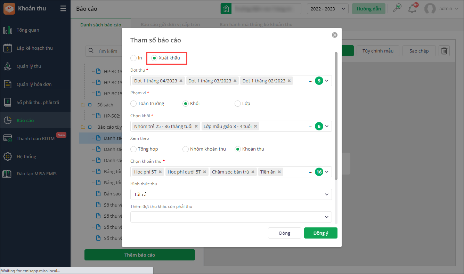Open Thêm đợt thu khác còn phải thu dropdown
The image size is (464, 274).
(231, 217)
